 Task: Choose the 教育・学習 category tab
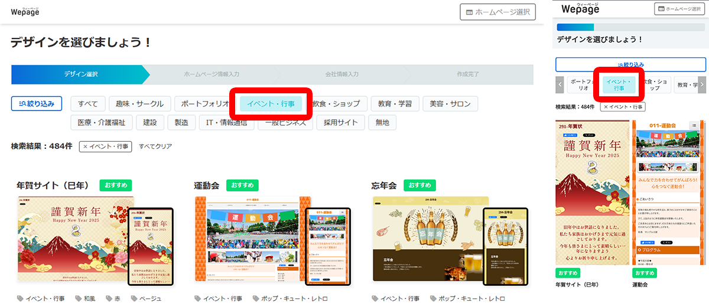click(x=395, y=104)
